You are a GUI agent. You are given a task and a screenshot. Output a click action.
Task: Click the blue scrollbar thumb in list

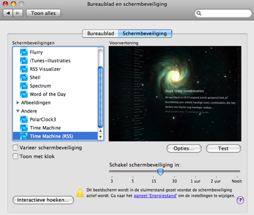(101, 97)
